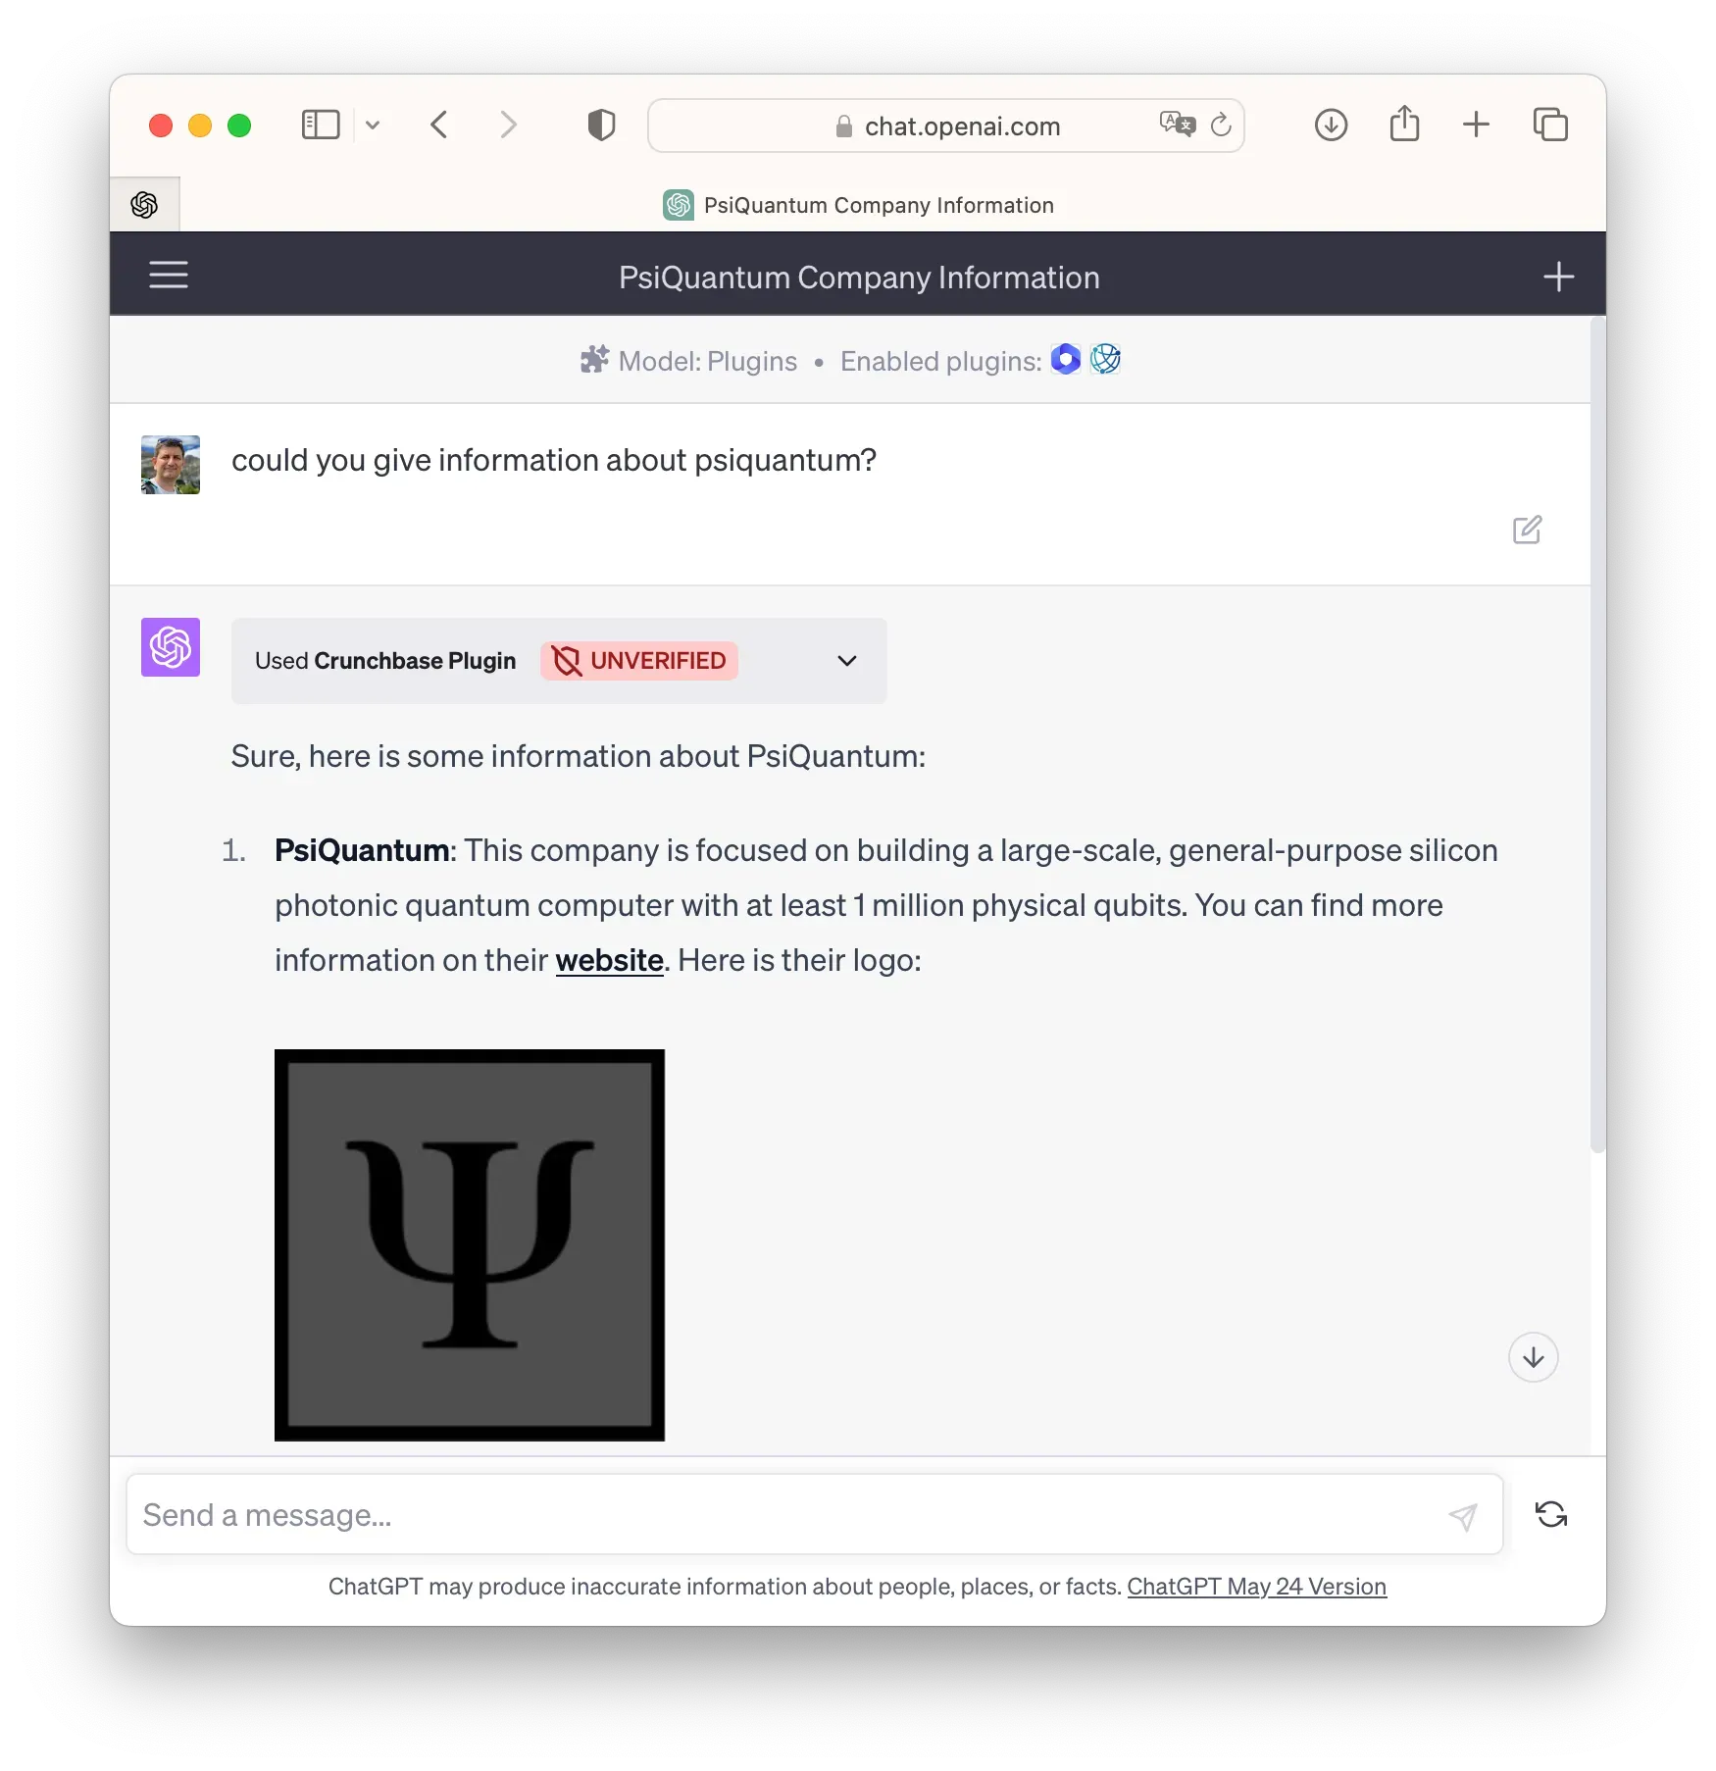Select the pinned ChatGPT tab
This screenshot has width=1716, height=1771.
pyautogui.click(x=144, y=205)
